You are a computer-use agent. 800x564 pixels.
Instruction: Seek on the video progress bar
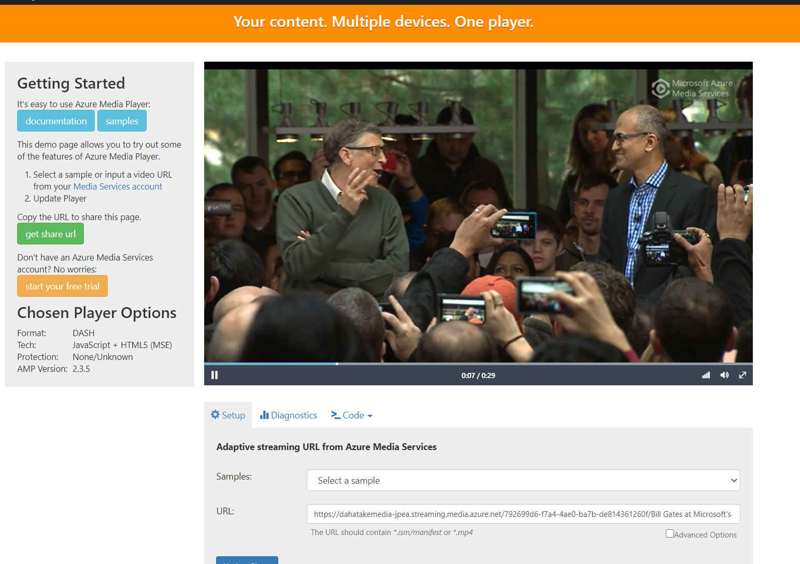[478, 364]
